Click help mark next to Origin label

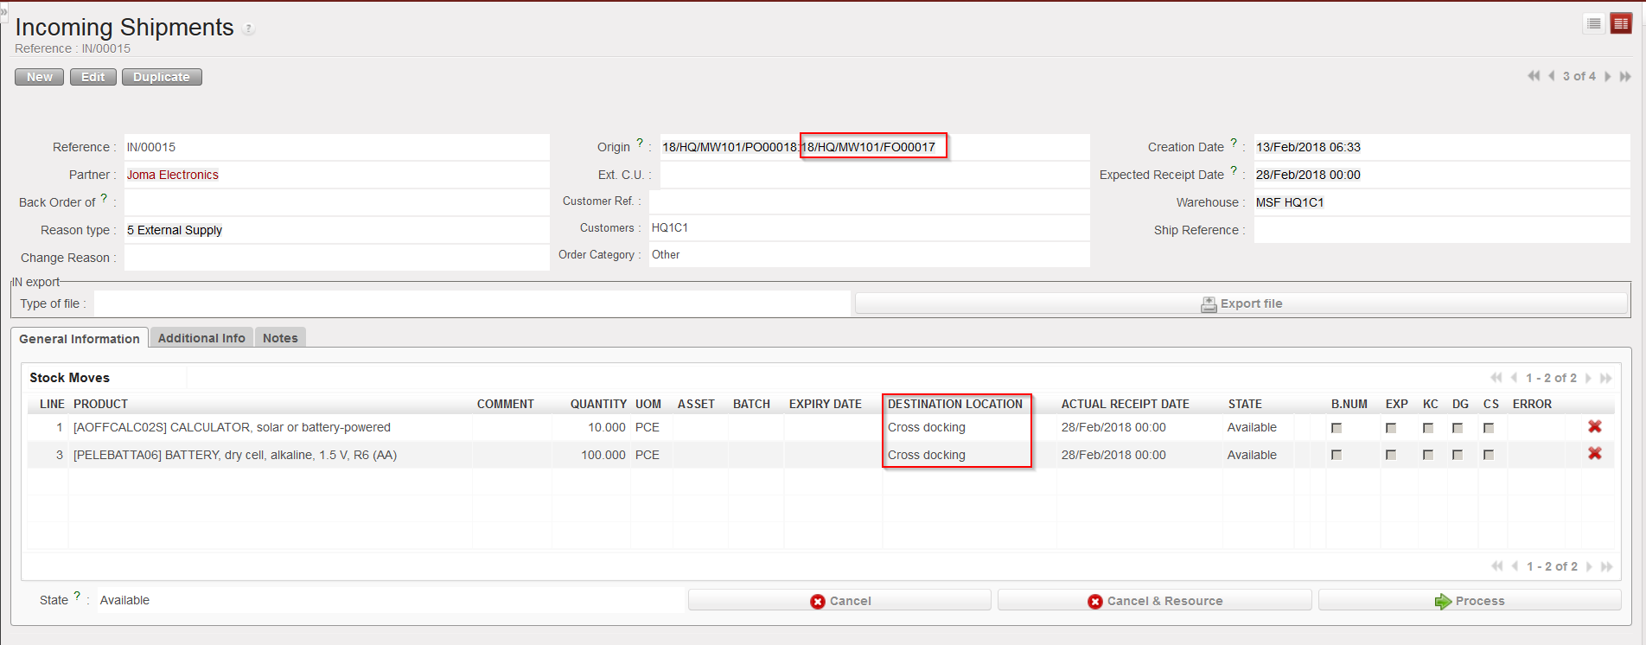[640, 143]
